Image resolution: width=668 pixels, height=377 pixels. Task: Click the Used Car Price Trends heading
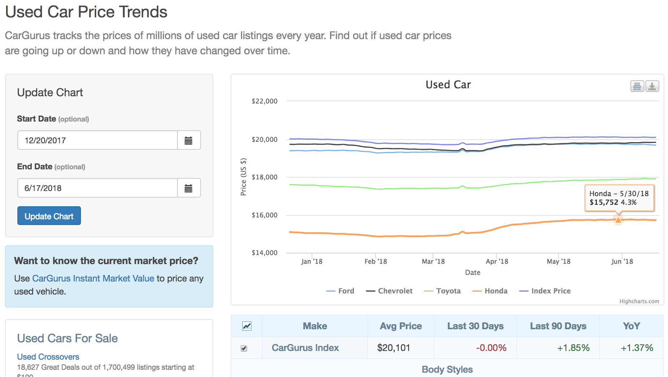86,12
